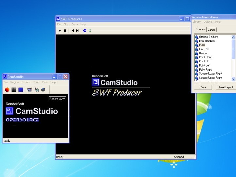The image size is (236, 177).
Task: Select Point Down shape item
Action: [x=206, y=57]
